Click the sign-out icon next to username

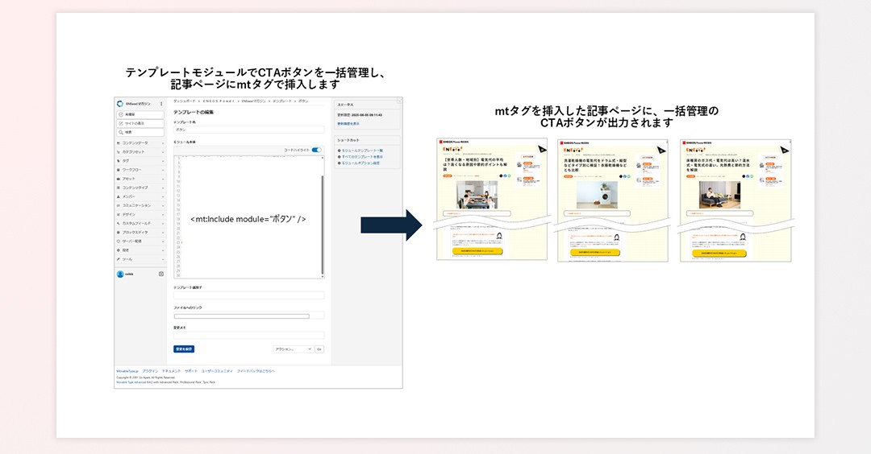pyautogui.click(x=160, y=274)
